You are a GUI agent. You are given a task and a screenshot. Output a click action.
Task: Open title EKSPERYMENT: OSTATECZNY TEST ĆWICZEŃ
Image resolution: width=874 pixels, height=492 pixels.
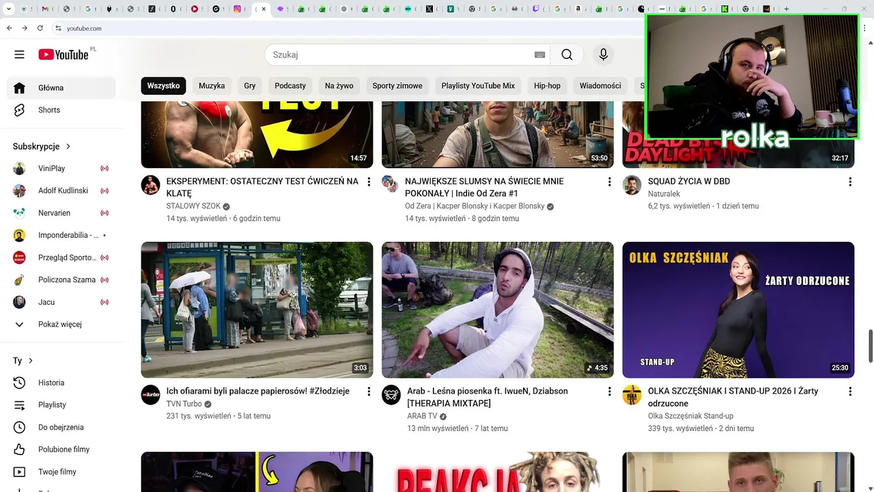point(262,187)
